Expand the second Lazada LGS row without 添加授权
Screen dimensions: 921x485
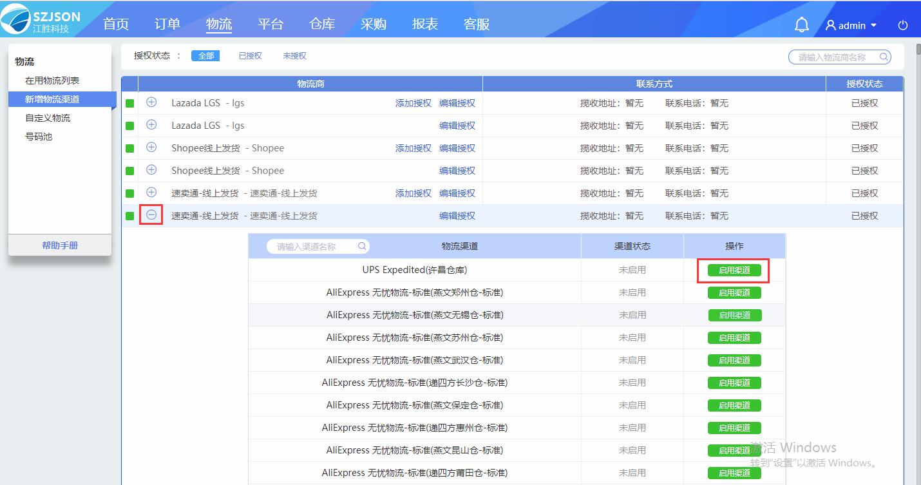coord(151,125)
